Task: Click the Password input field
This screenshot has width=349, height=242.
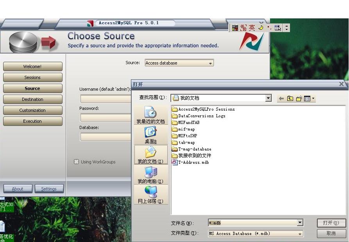Action: [106, 118]
